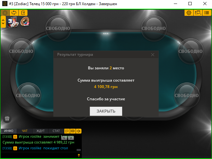Click the leave table exit icon
The width and height of the screenshot is (212, 159).
tap(23, 13)
